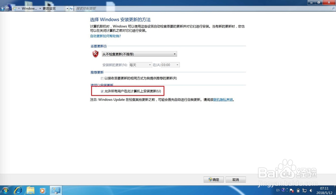Screen dimensions: 336x195
Task: Open Windows Media Player from the taskbar
Action: coord(42,190)
